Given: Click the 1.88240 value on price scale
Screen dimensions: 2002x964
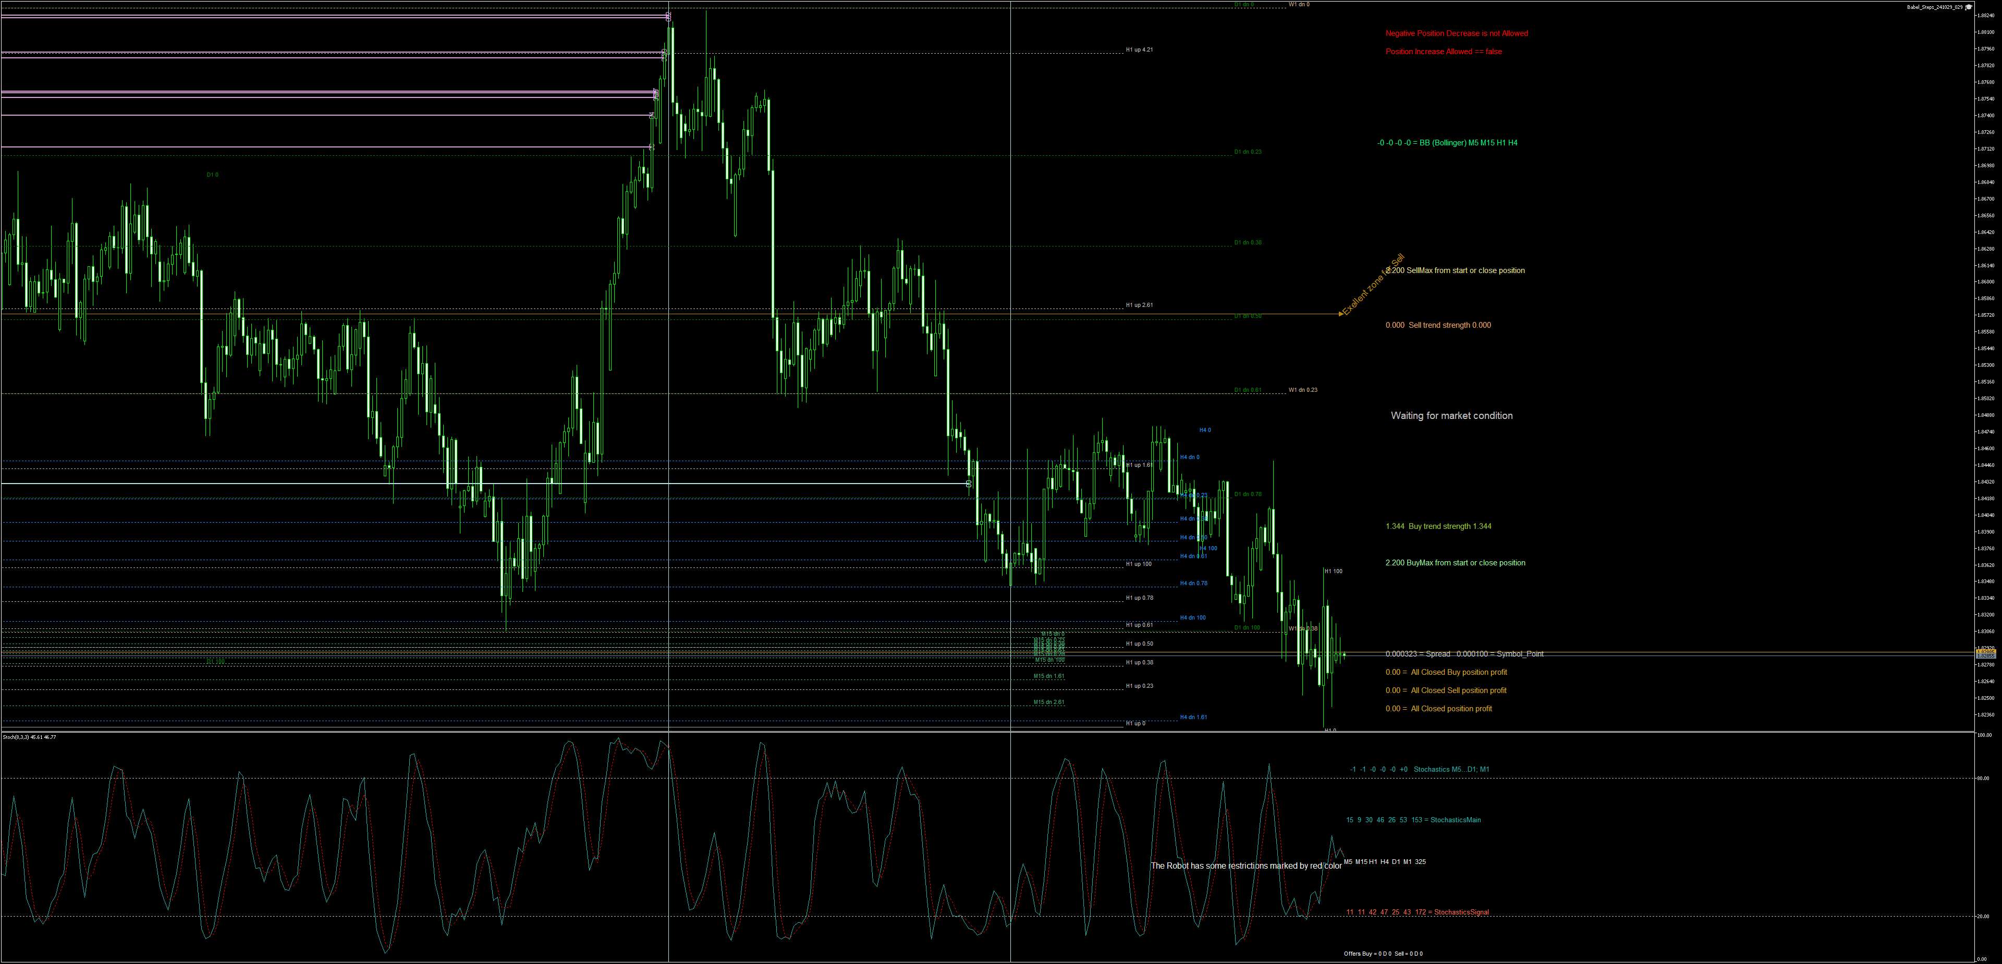Looking at the screenshot, I should pyautogui.click(x=1986, y=16).
